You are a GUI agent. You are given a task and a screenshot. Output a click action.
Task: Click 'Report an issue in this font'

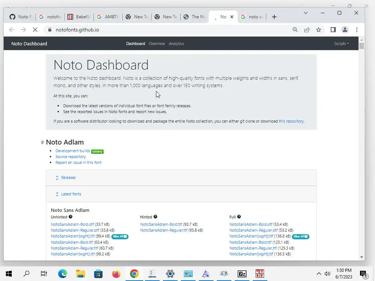78,162
